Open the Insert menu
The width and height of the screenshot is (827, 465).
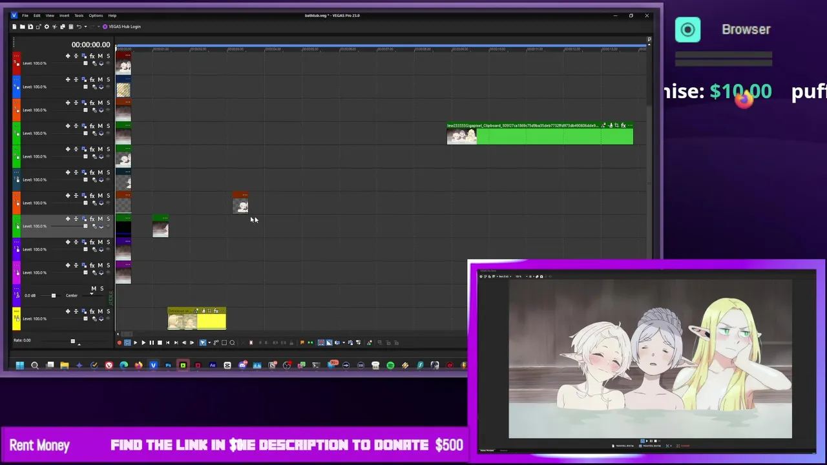pos(65,15)
